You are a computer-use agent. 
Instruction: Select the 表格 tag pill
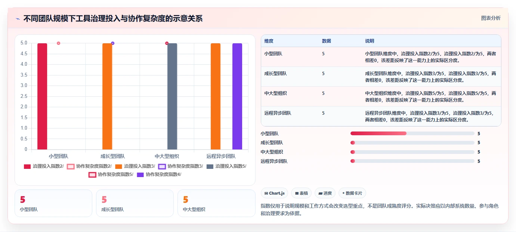[301, 193]
